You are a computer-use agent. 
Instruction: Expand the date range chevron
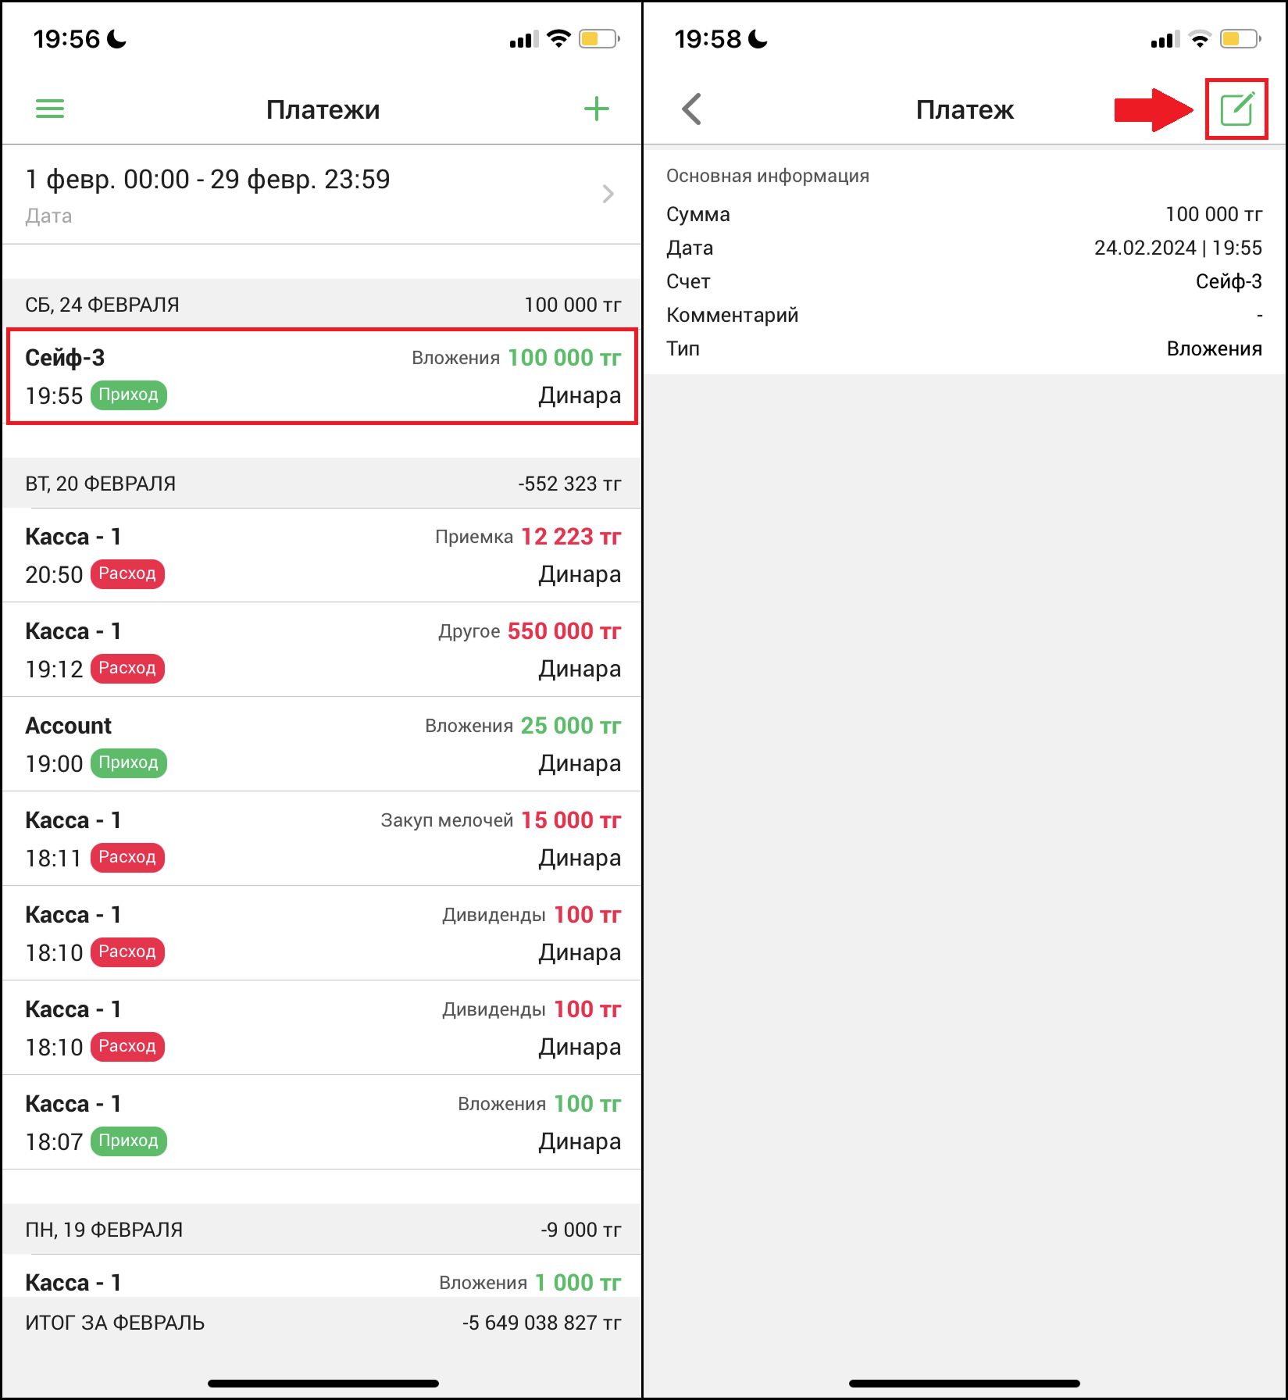tap(608, 194)
